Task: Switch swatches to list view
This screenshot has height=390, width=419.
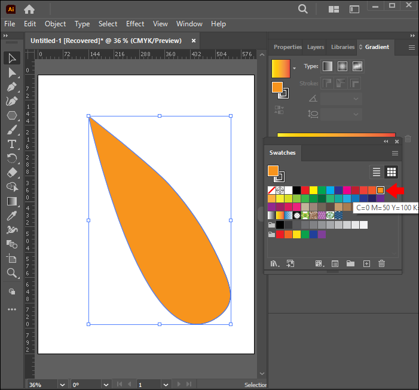Action: point(377,172)
